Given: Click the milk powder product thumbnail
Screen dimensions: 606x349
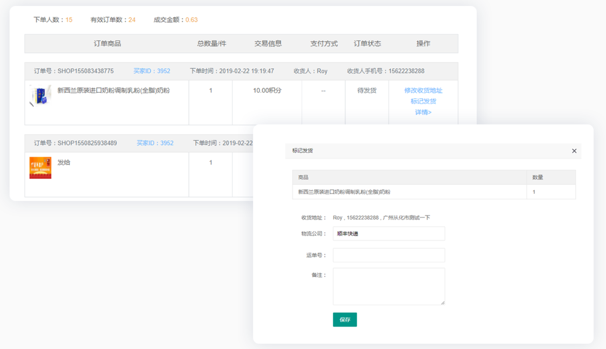Looking at the screenshot, I should [40, 96].
